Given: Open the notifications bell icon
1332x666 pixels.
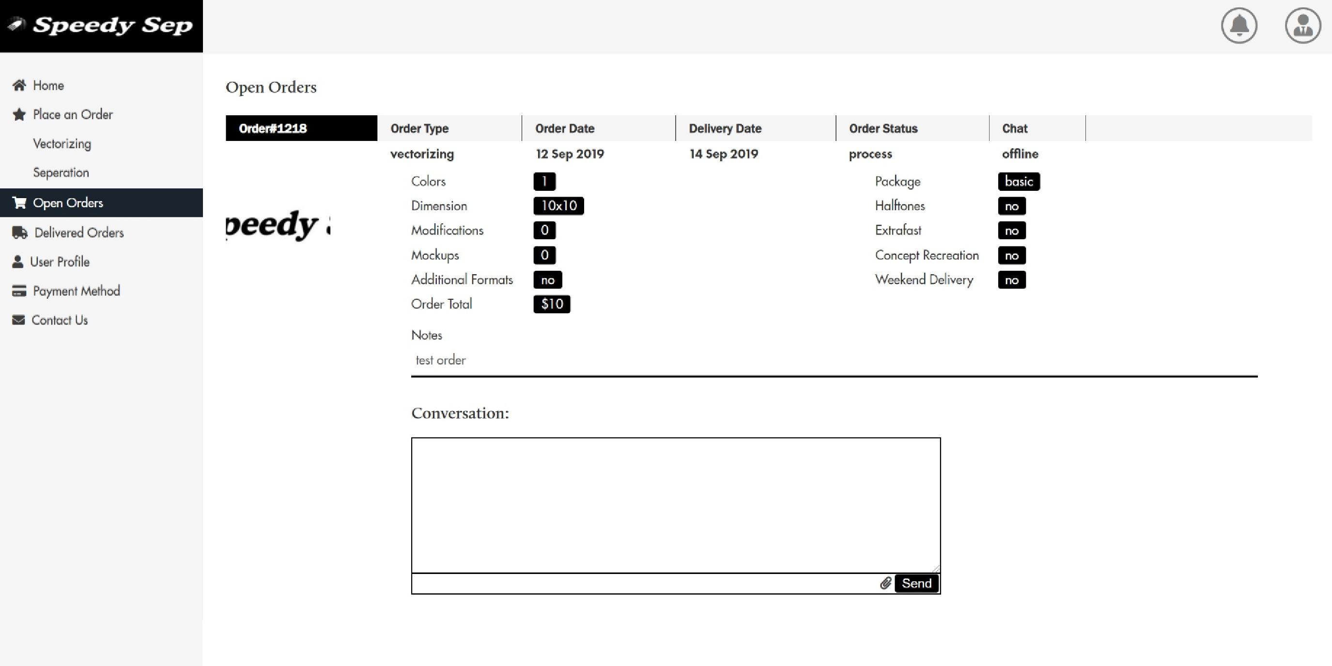Looking at the screenshot, I should coord(1239,25).
